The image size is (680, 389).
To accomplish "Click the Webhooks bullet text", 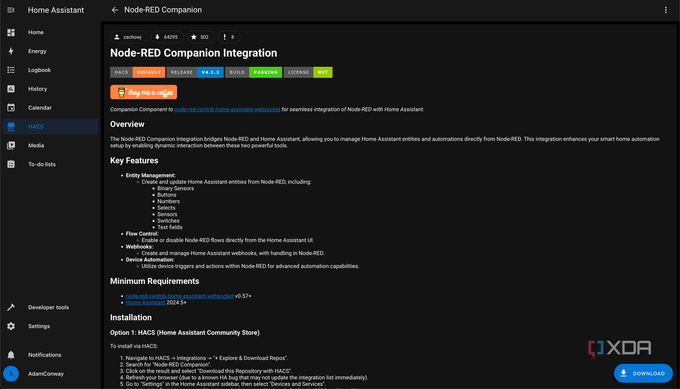I will point(139,247).
